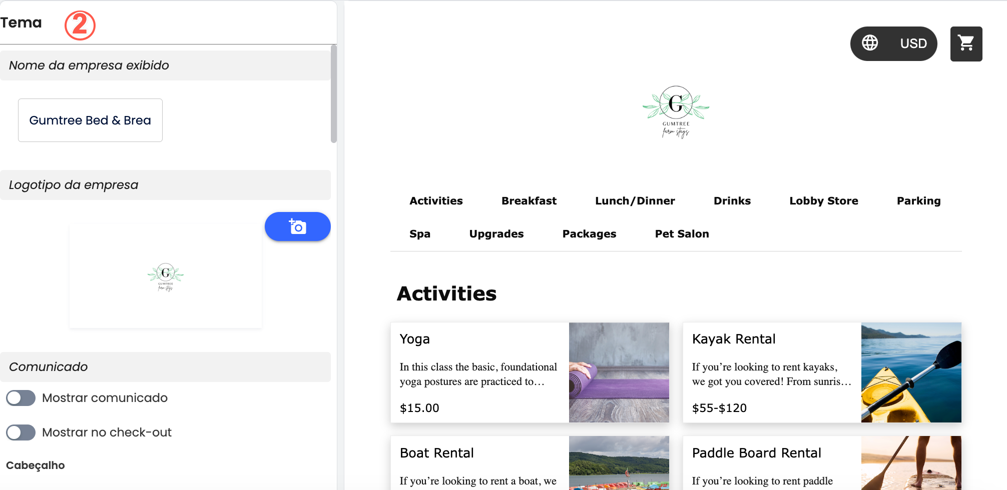
Task: Select the Activities category tab
Action: 436,201
